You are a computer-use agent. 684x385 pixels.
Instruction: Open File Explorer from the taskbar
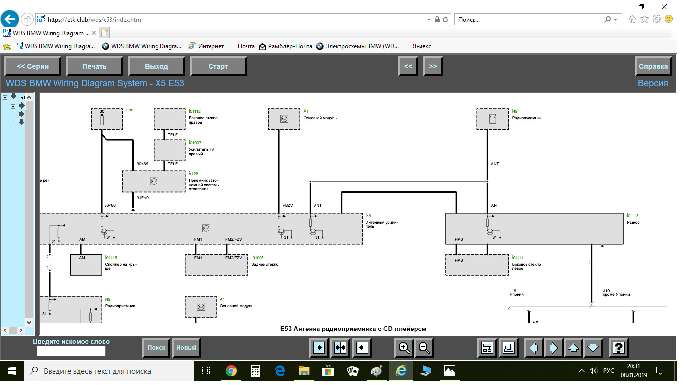click(x=304, y=371)
